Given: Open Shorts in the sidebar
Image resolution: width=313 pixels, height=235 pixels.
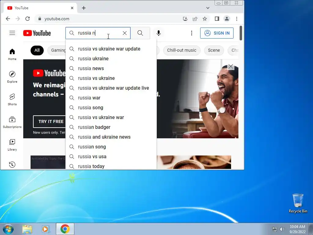Looking at the screenshot, I should (12, 99).
